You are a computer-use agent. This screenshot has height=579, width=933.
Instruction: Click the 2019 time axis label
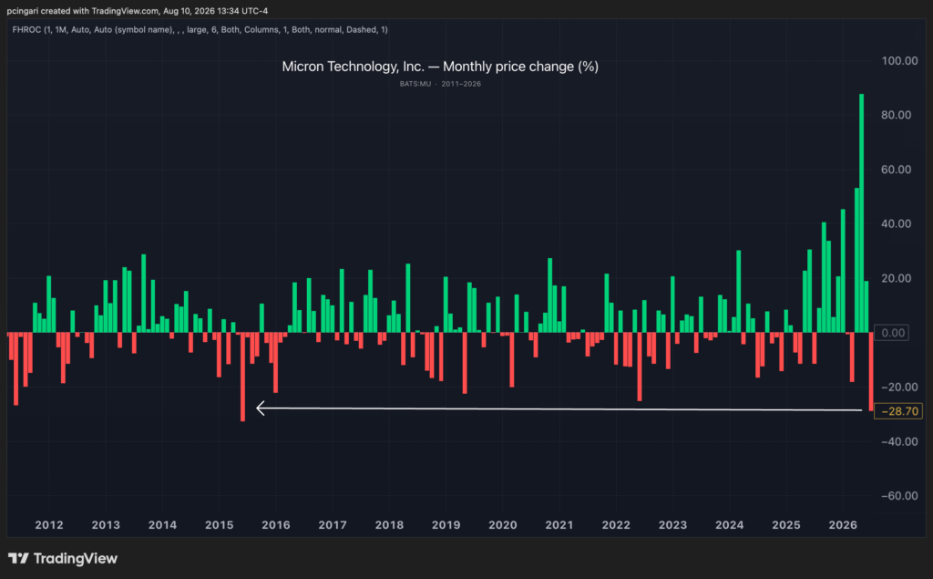click(446, 525)
